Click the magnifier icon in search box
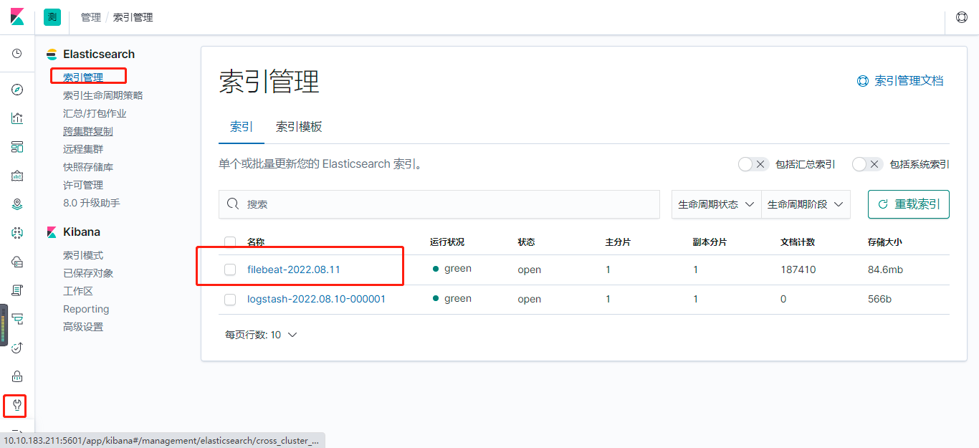979x448 pixels. pyautogui.click(x=232, y=204)
